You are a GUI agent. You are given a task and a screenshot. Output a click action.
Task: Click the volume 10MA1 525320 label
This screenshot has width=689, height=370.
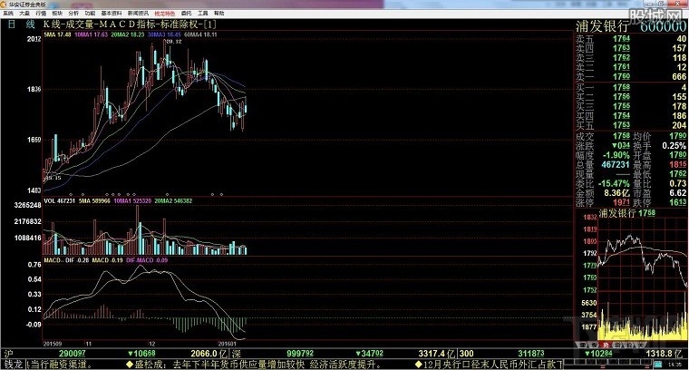pos(132,200)
